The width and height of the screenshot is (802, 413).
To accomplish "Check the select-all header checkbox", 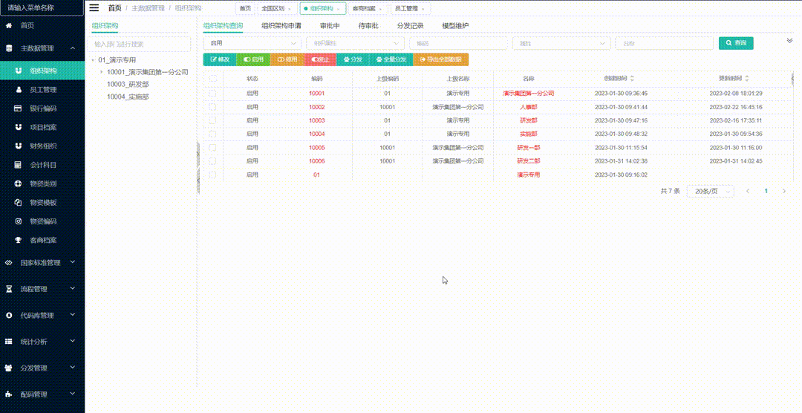I will click(213, 78).
